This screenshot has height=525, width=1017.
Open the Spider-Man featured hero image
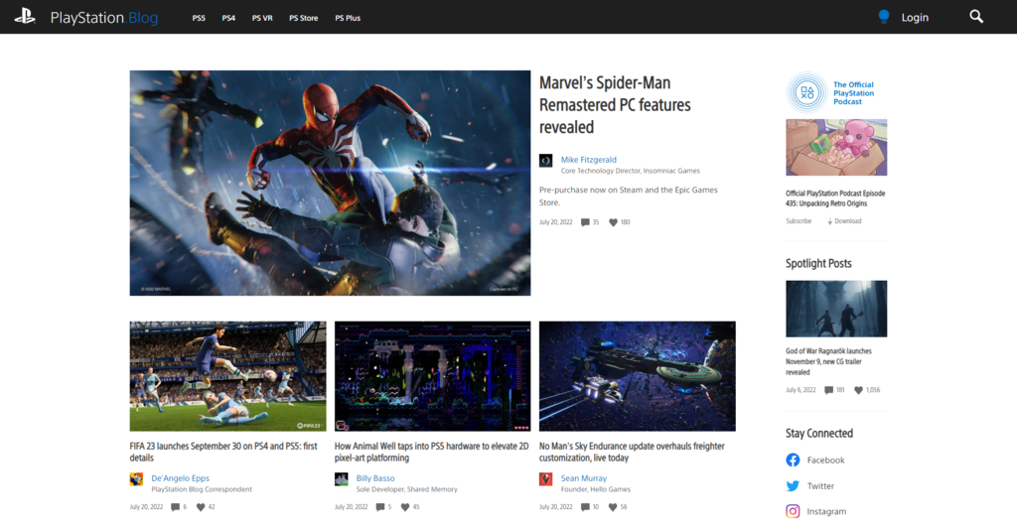330,183
